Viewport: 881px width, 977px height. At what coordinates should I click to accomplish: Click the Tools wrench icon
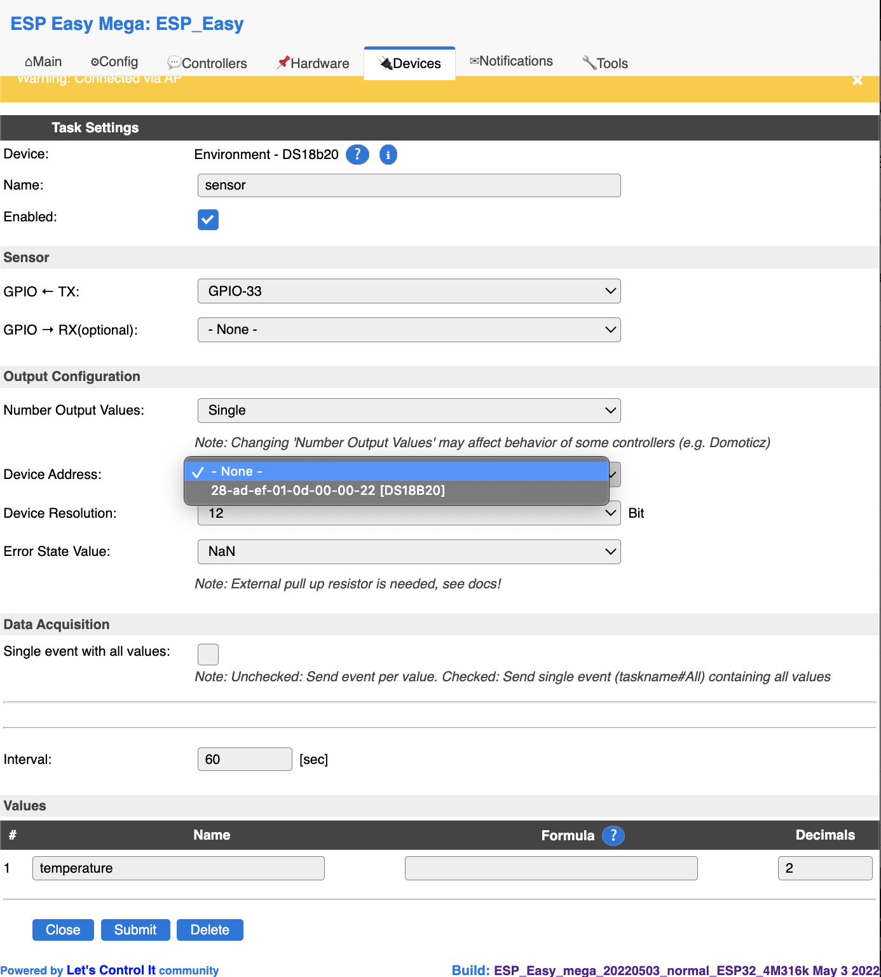pyautogui.click(x=589, y=62)
